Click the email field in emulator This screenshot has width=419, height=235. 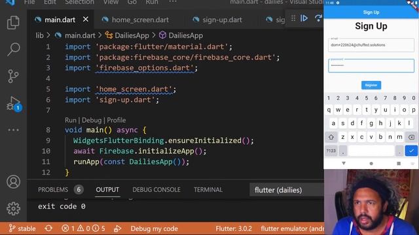[371, 45]
